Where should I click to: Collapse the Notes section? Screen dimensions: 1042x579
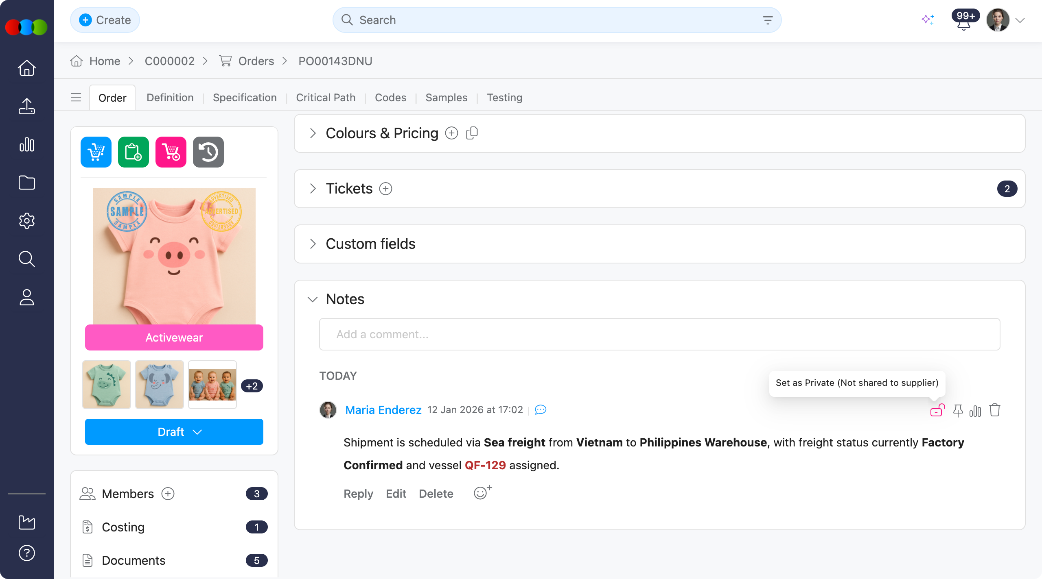coord(313,299)
